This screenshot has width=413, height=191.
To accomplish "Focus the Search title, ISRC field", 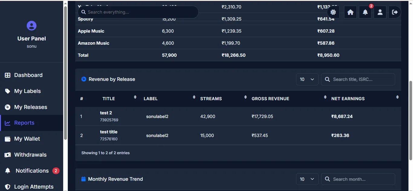I will [358, 79].
